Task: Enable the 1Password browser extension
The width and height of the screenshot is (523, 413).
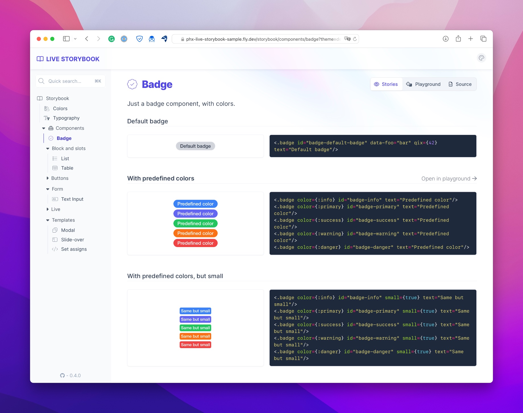Action: pos(124,39)
